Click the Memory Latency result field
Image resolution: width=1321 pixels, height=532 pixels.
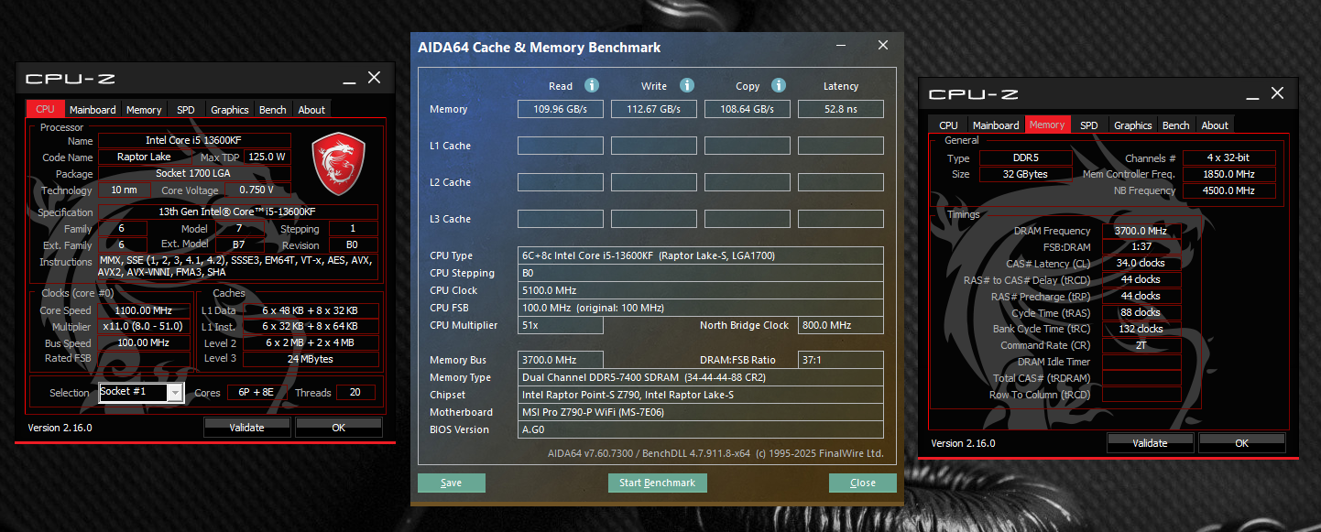[x=840, y=109]
